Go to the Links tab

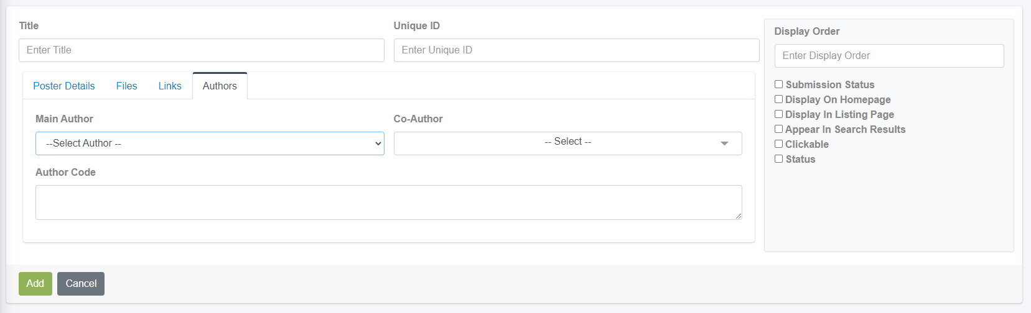(x=170, y=86)
